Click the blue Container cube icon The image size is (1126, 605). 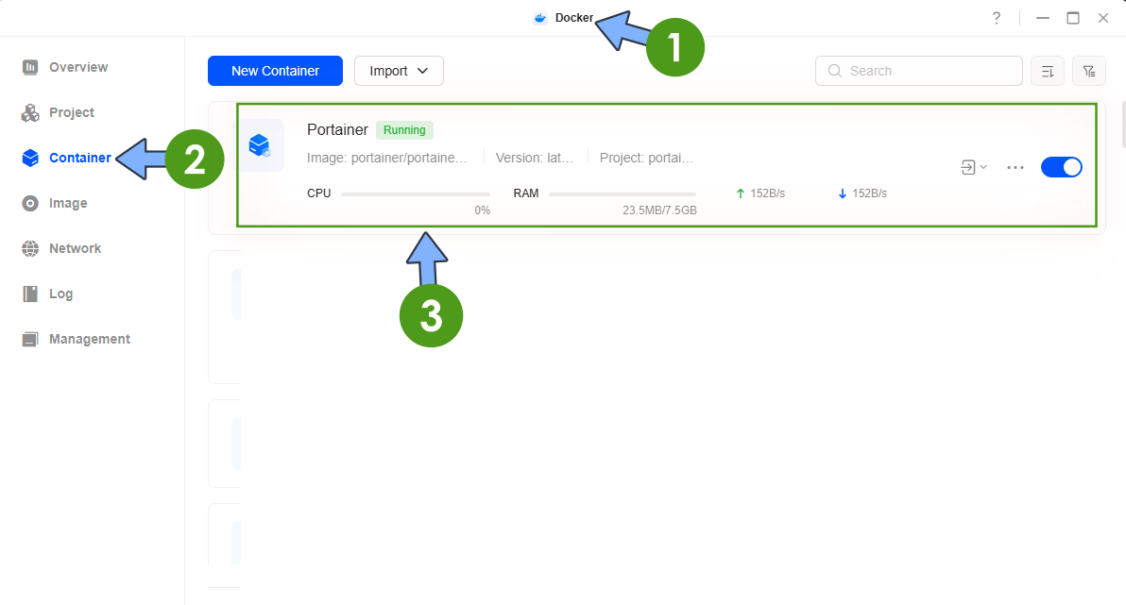[x=30, y=158]
